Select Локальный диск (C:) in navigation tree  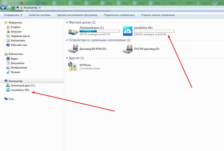pos(23,86)
